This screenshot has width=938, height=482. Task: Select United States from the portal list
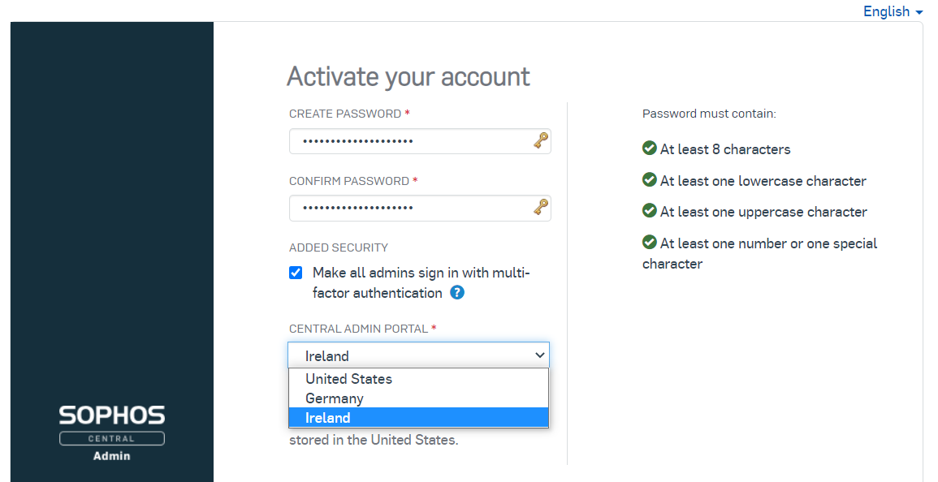coord(419,379)
